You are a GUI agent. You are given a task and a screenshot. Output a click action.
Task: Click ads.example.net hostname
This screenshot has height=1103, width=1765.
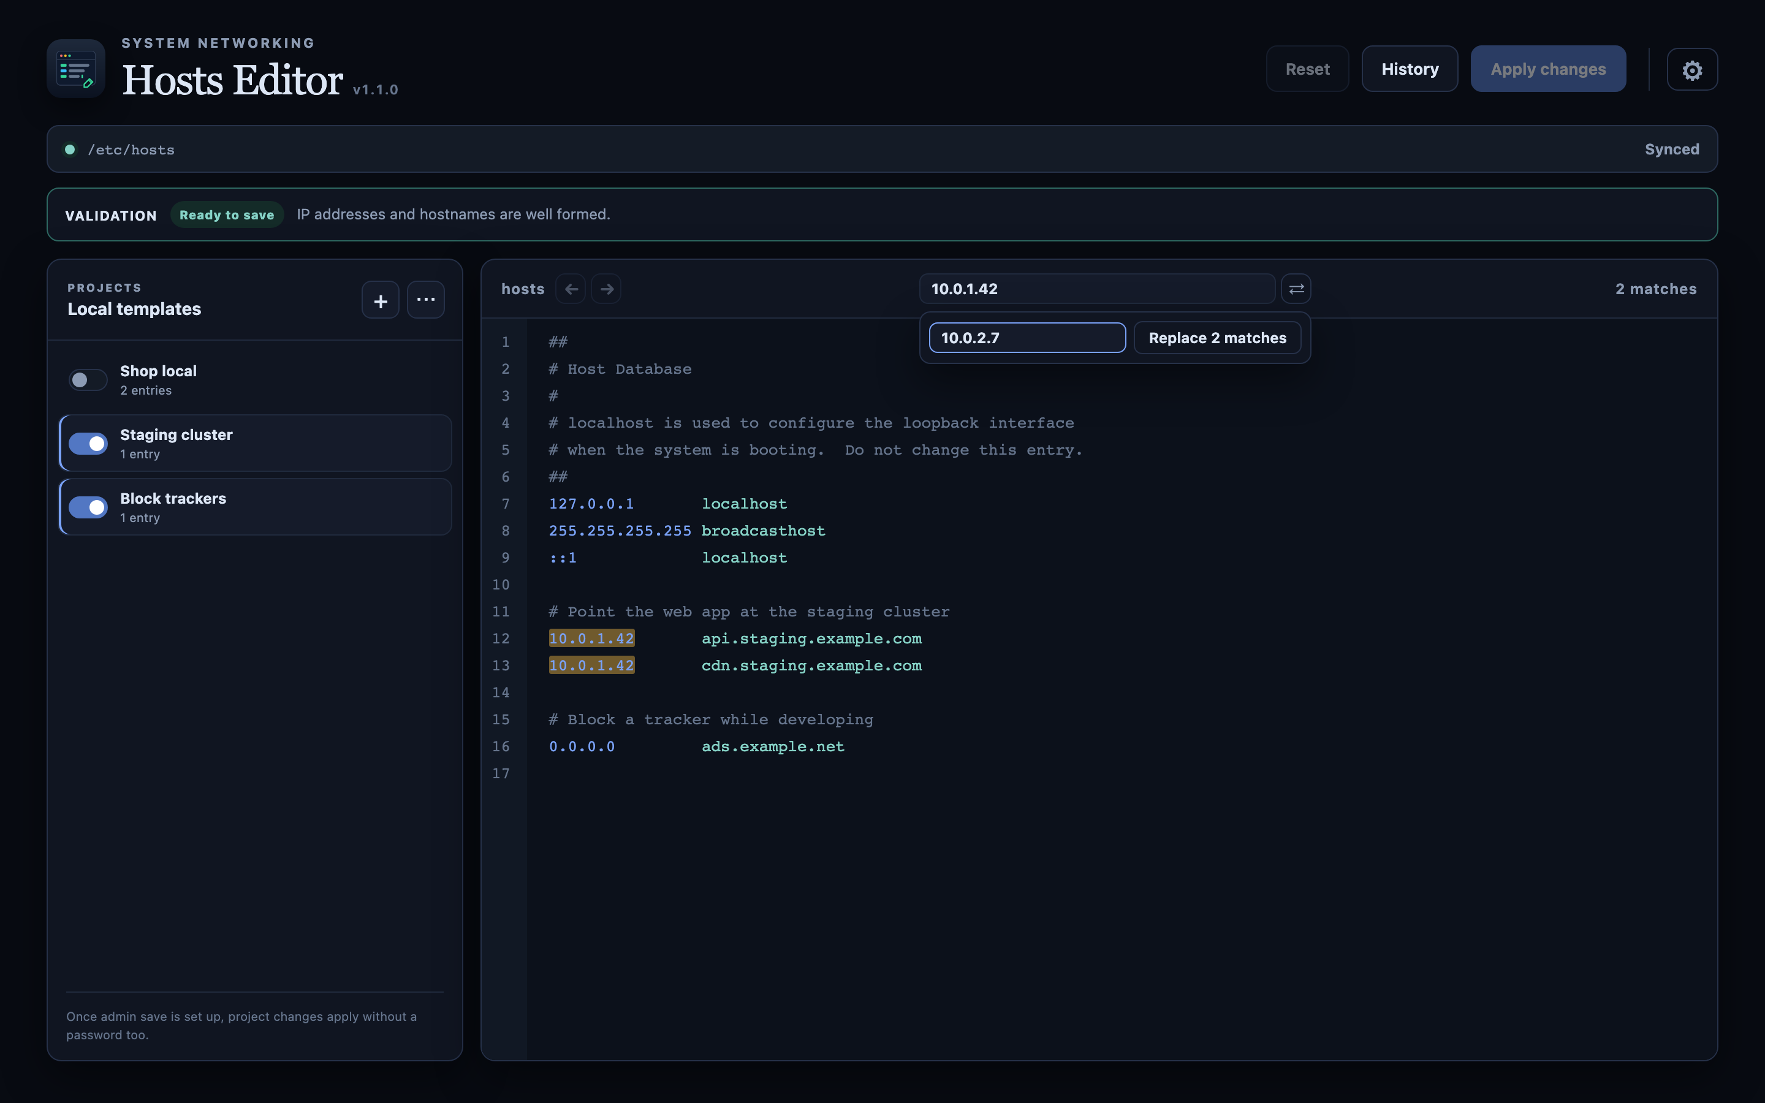[773, 746]
